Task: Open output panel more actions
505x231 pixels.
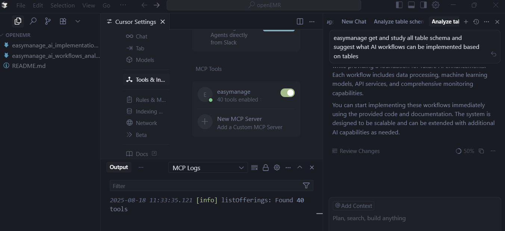Action: [x=288, y=168]
